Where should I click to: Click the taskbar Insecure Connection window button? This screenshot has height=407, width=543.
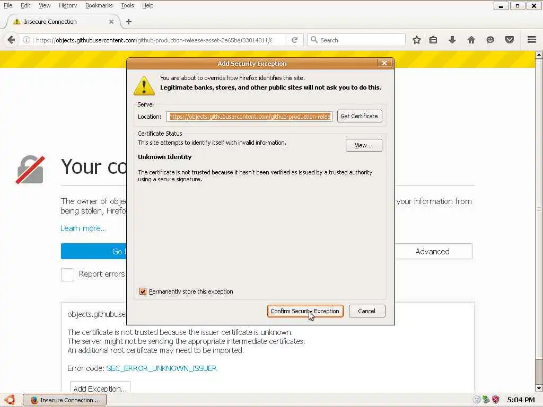[65, 400]
